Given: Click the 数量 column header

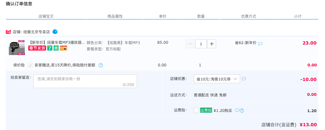Looking at the screenshot, I should 201,16.
